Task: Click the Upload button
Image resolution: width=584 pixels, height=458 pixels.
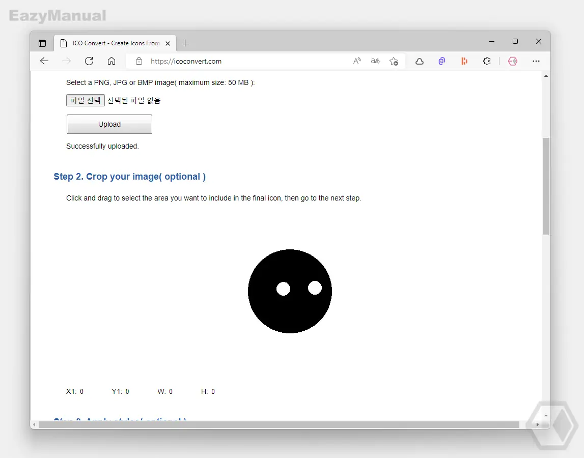Action: coord(109,124)
